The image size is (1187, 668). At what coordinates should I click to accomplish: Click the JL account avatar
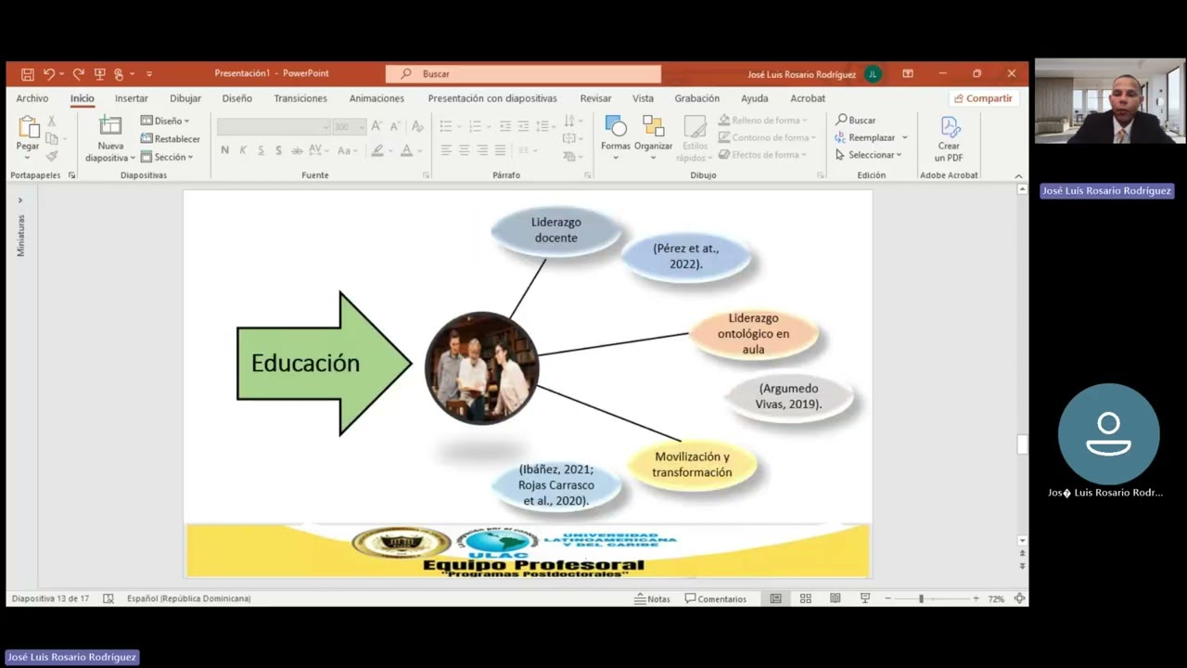(x=873, y=74)
